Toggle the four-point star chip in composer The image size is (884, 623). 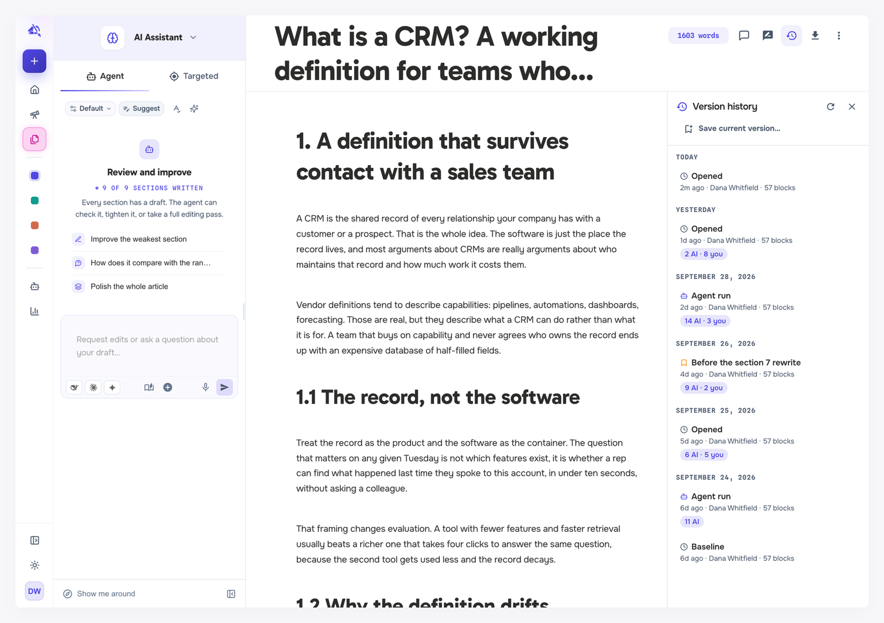pos(112,387)
